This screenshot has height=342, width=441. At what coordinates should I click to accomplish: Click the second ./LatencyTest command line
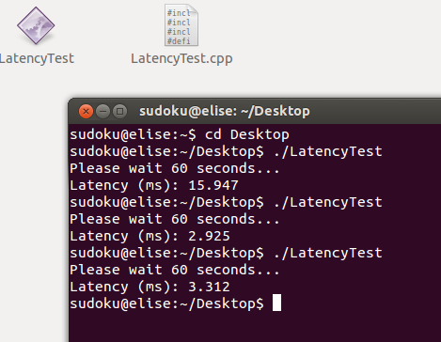click(226, 202)
